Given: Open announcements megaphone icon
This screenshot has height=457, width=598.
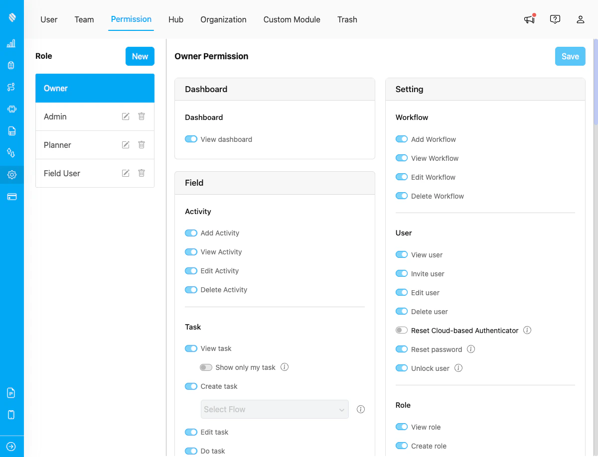Looking at the screenshot, I should click(x=529, y=19).
